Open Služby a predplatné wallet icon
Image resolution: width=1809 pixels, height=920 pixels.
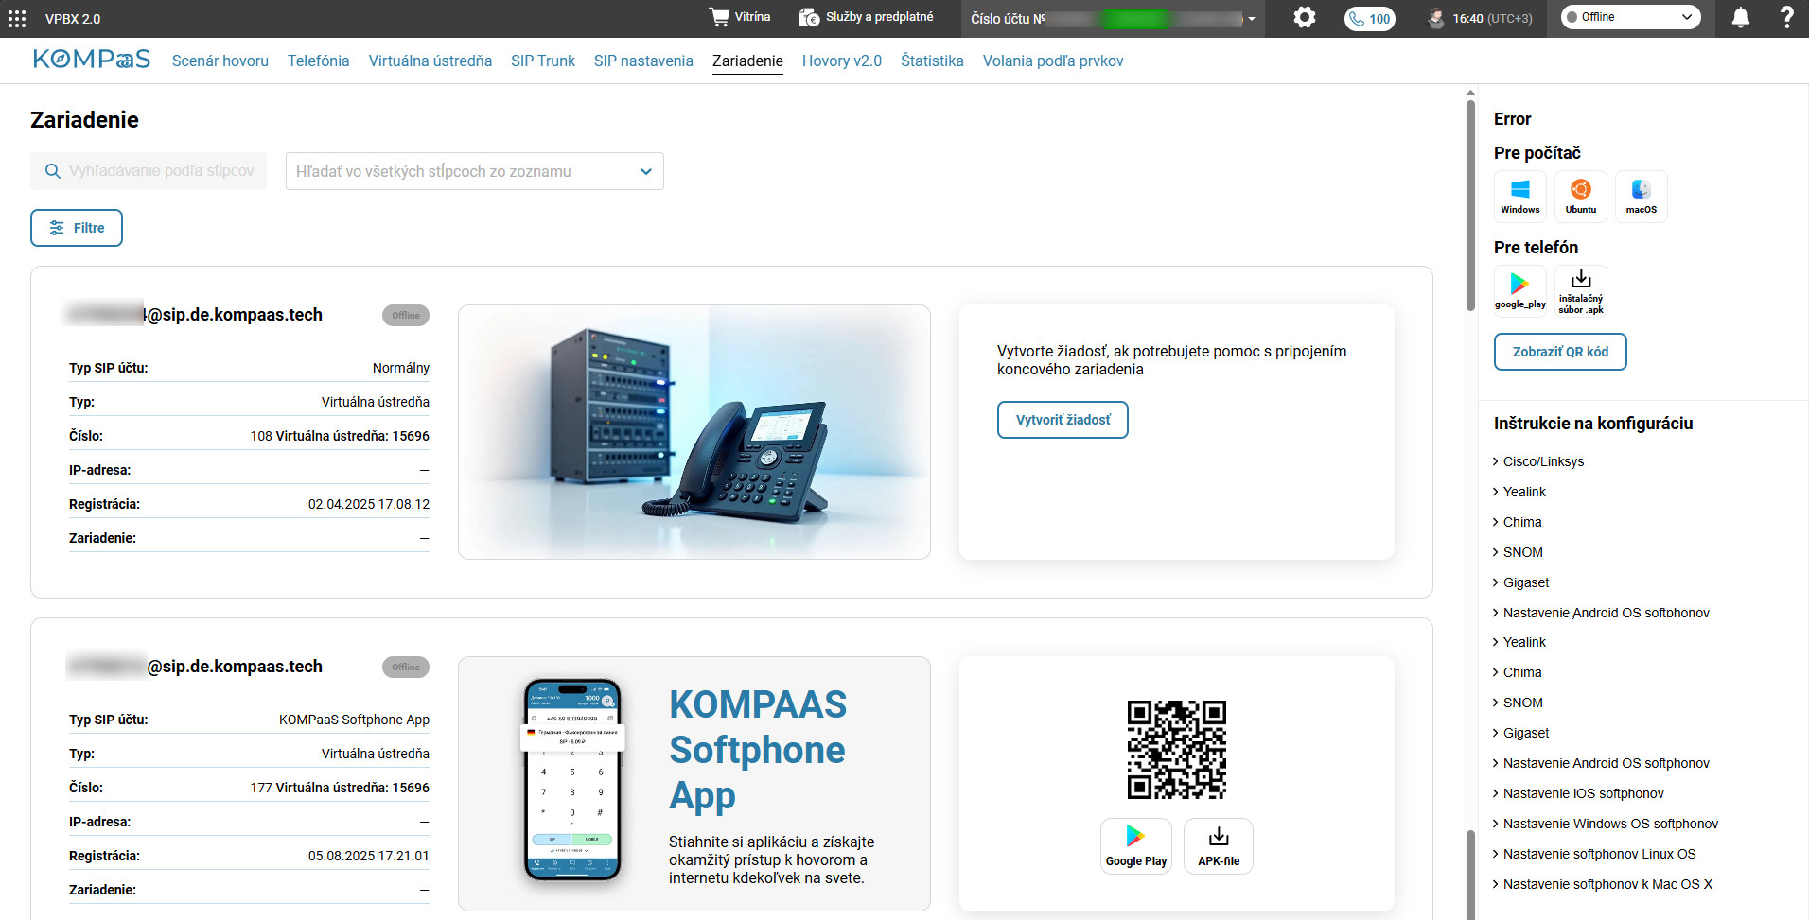click(809, 17)
